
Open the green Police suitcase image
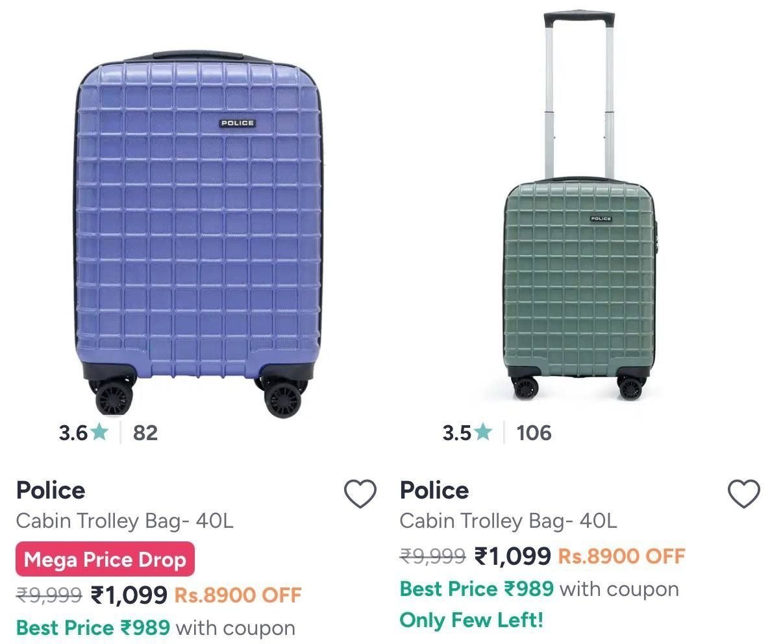[x=580, y=204]
